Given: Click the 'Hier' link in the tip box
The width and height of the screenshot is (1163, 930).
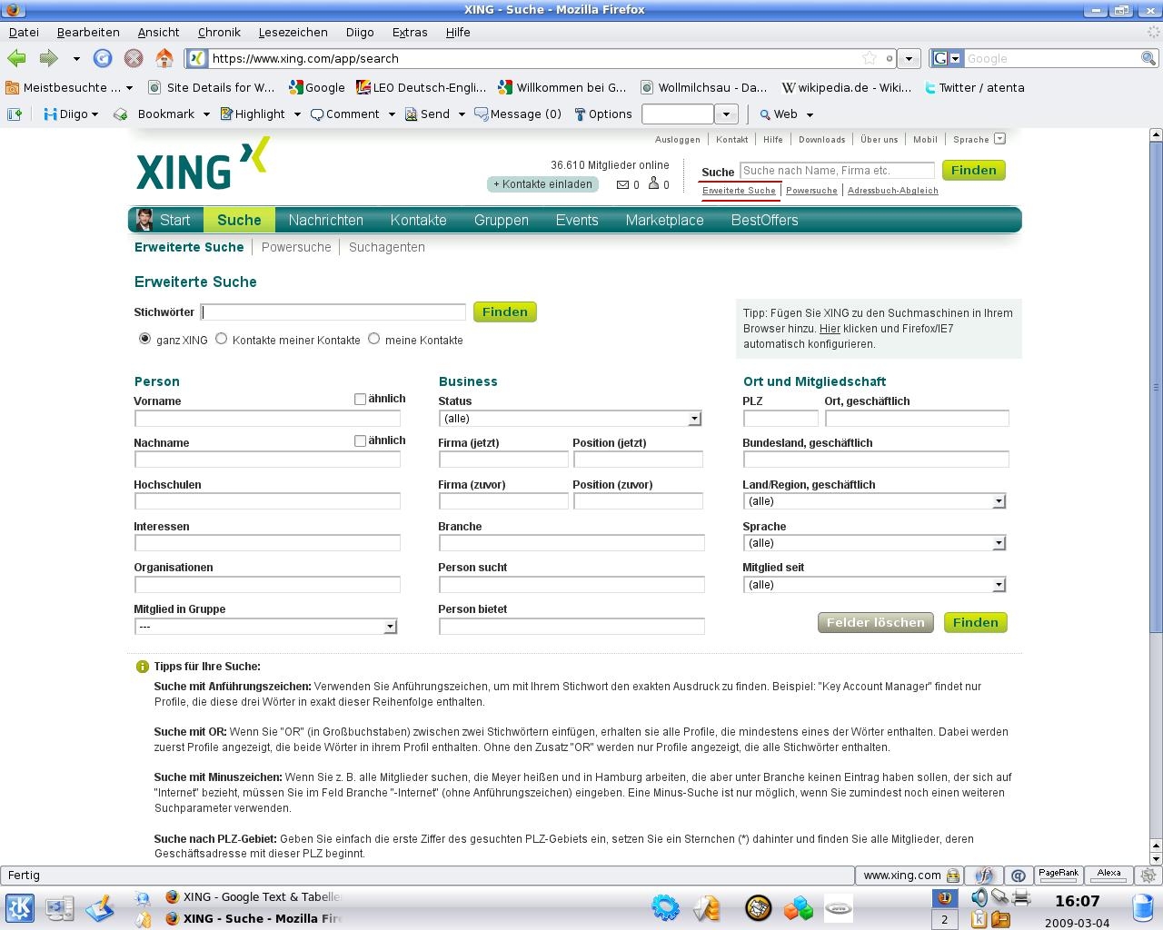Looking at the screenshot, I should click(x=830, y=329).
